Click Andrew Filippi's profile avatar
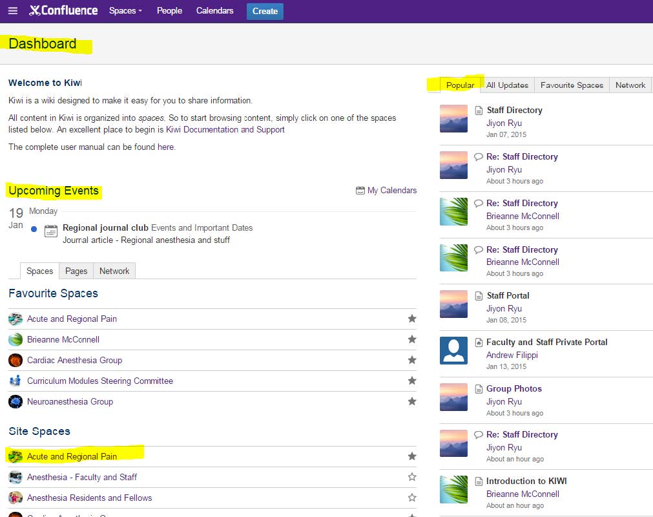 tap(453, 350)
